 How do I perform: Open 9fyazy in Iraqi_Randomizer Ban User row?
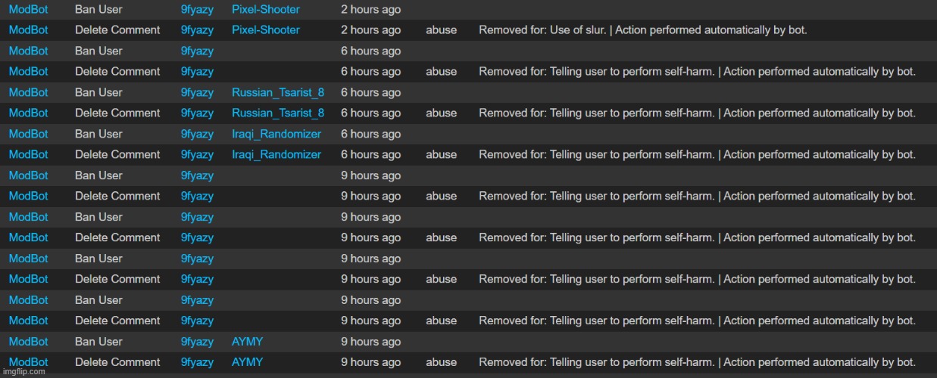197,134
